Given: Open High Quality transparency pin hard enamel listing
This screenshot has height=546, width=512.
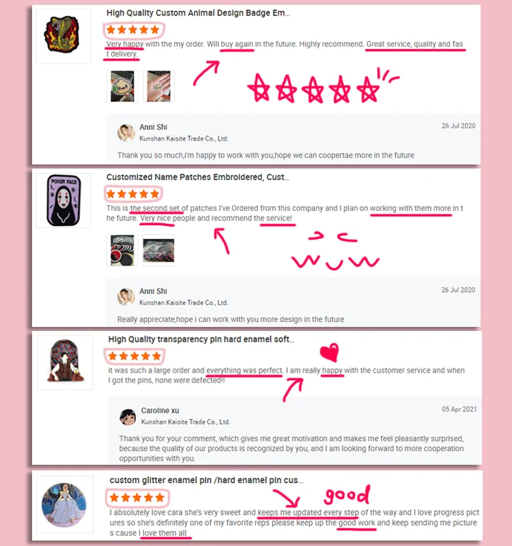Looking at the screenshot, I should [x=201, y=339].
